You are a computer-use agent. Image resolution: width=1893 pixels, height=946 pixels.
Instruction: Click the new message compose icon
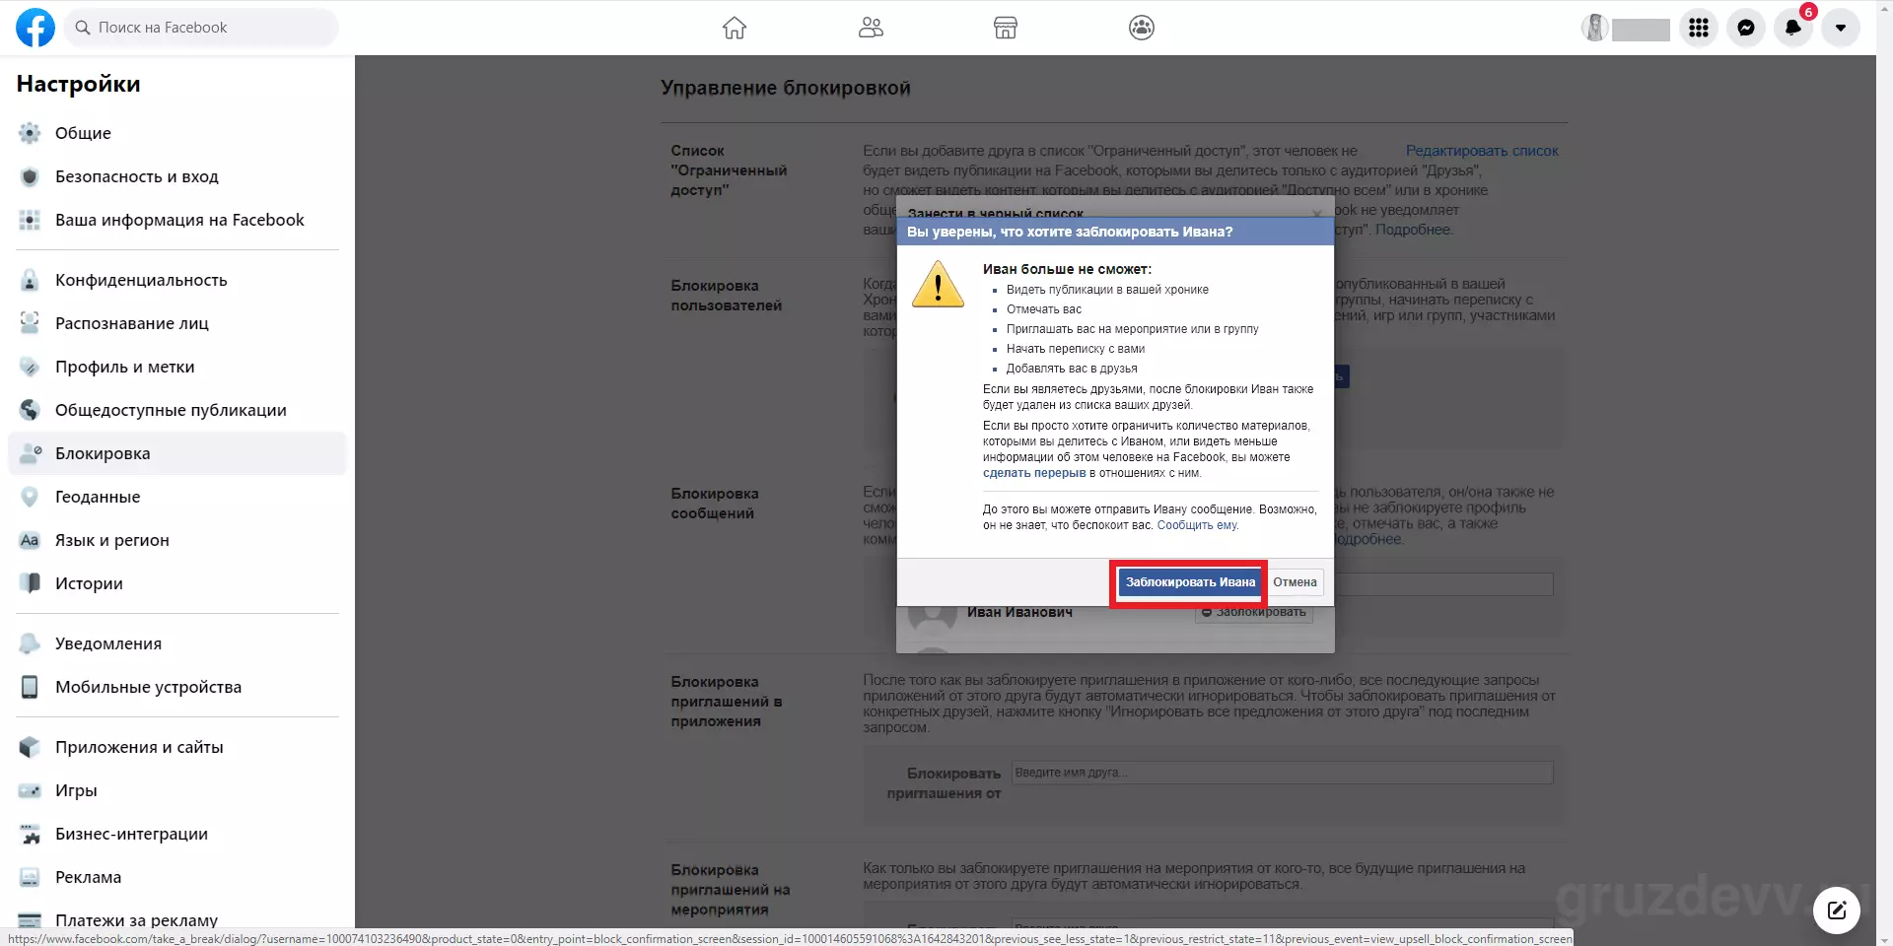1837,910
